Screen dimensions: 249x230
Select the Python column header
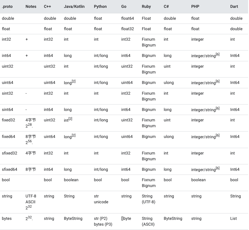pos(100,6)
